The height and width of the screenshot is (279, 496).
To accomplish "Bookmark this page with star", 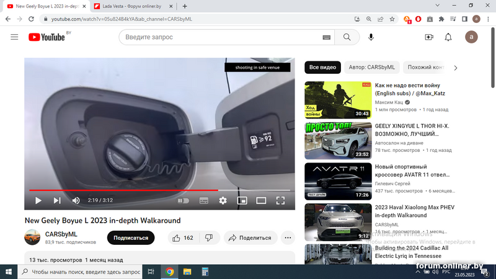I will [x=392, y=19].
